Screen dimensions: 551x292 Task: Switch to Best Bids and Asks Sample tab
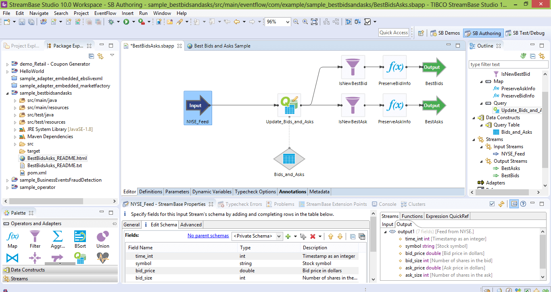click(218, 46)
